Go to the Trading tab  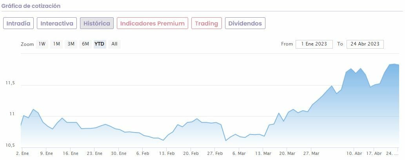click(x=206, y=23)
